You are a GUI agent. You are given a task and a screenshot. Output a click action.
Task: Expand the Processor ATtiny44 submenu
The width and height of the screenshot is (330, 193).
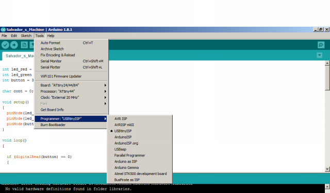pyautogui.click(x=71, y=92)
